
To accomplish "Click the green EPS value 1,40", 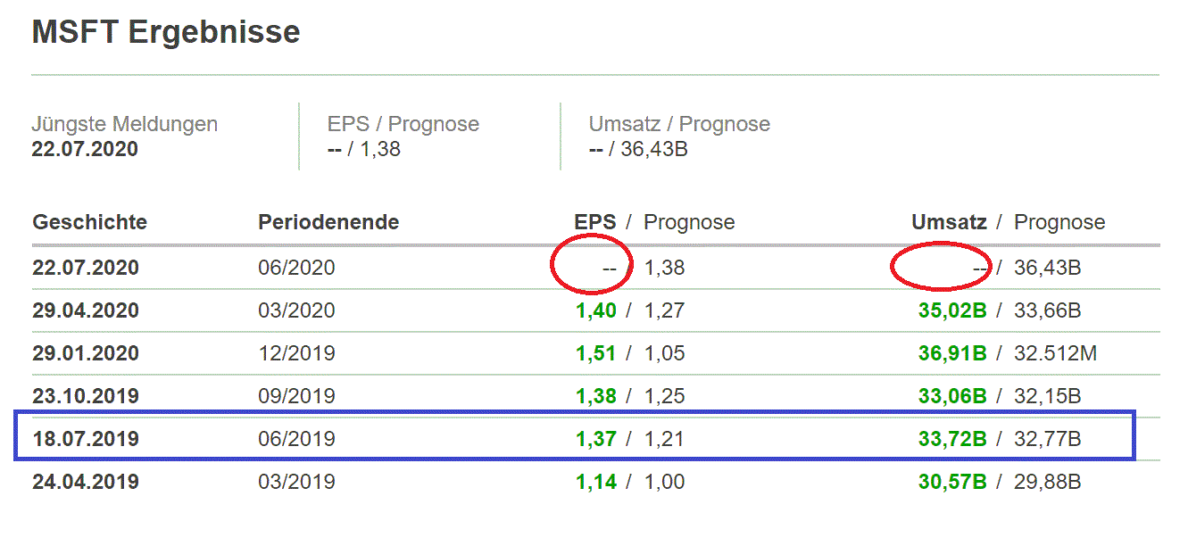I will pyautogui.click(x=595, y=311).
